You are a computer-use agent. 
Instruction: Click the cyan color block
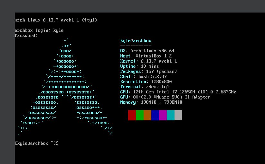click(171, 115)
